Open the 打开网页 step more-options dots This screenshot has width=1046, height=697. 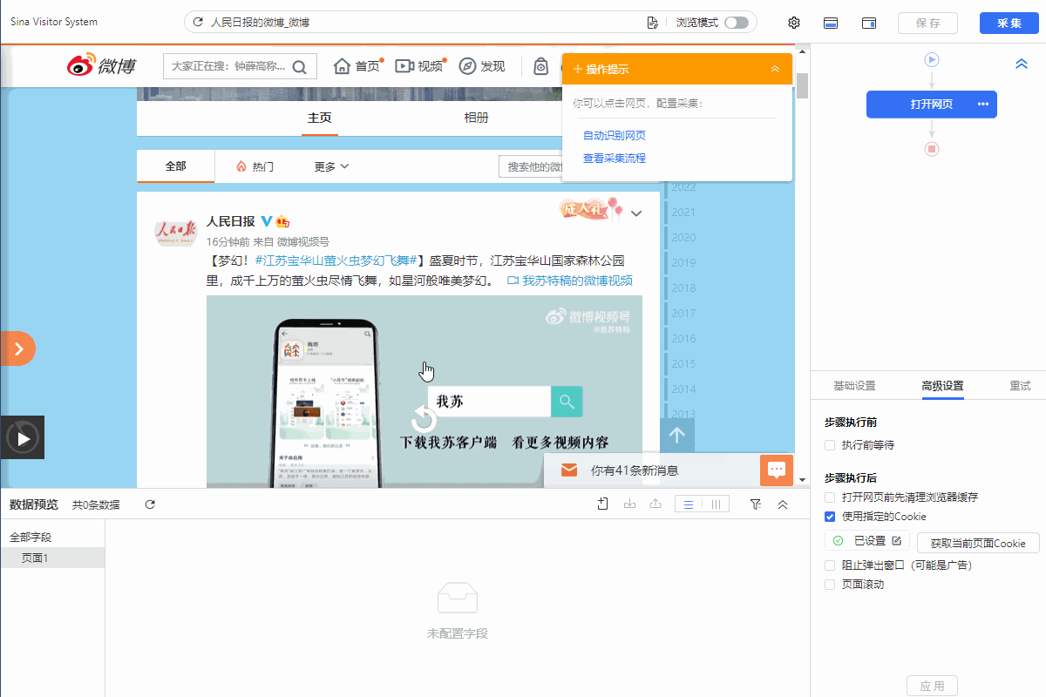[x=983, y=105]
